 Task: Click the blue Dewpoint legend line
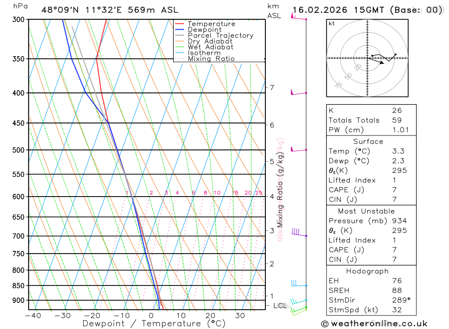[x=180, y=30]
